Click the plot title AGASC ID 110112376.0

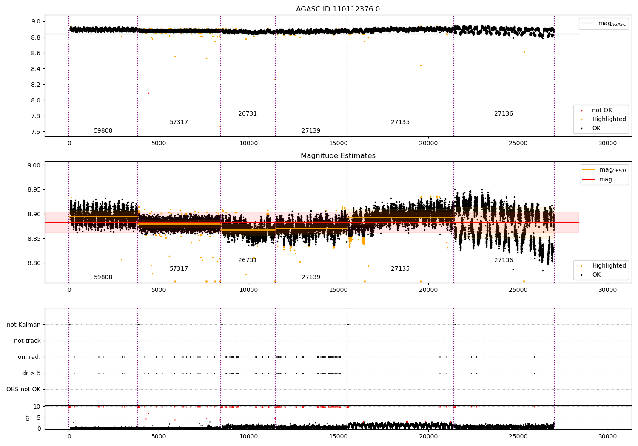tap(338, 9)
